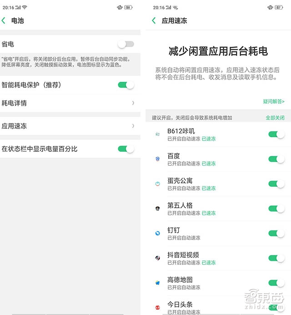Viewport: 291px width, 315px height.
Task: Tap the 已速冻 status under 抖音短视频
Action: tap(209, 263)
